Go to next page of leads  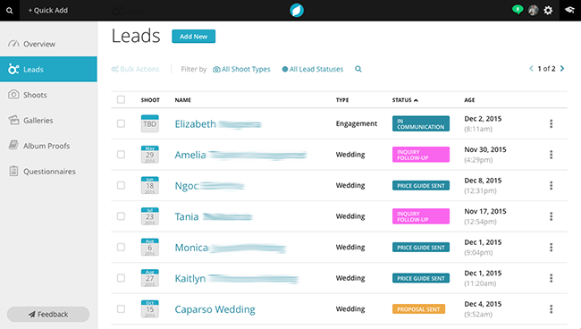562,69
